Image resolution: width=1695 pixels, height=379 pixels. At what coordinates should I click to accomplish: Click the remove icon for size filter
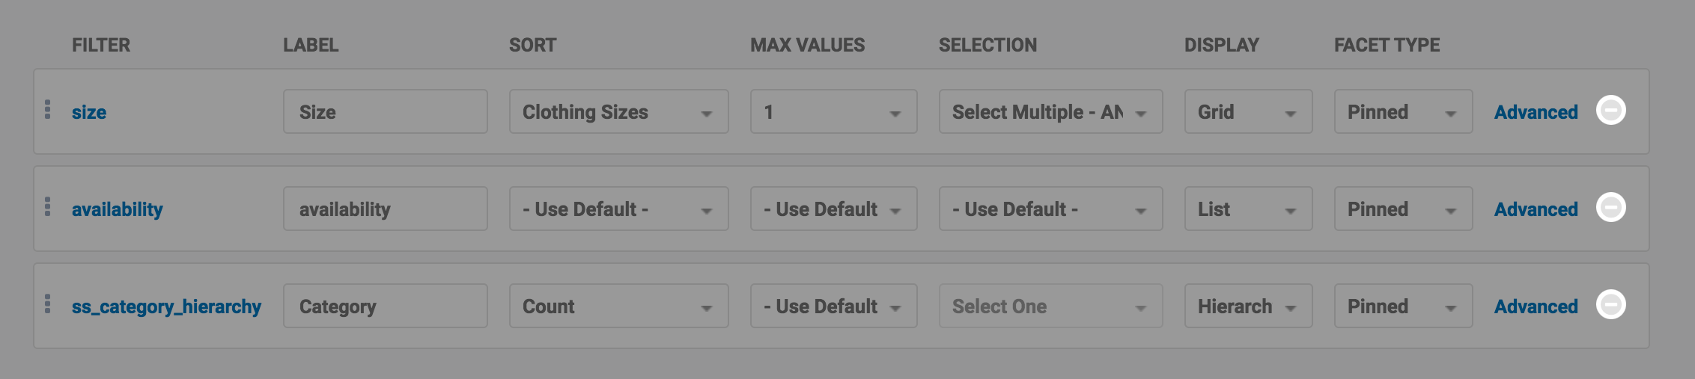[x=1610, y=111]
